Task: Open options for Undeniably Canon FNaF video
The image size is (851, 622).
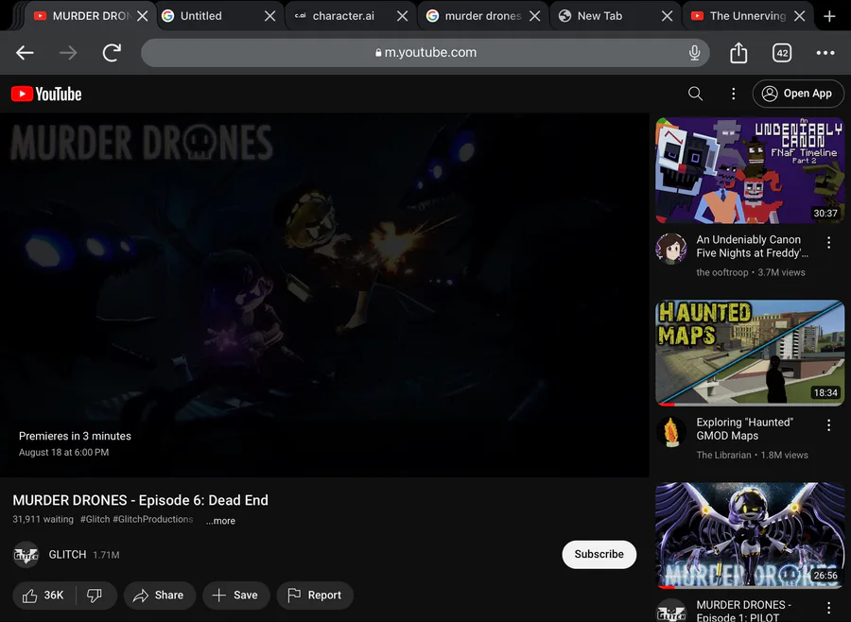Action: pyautogui.click(x=828, y=243)
